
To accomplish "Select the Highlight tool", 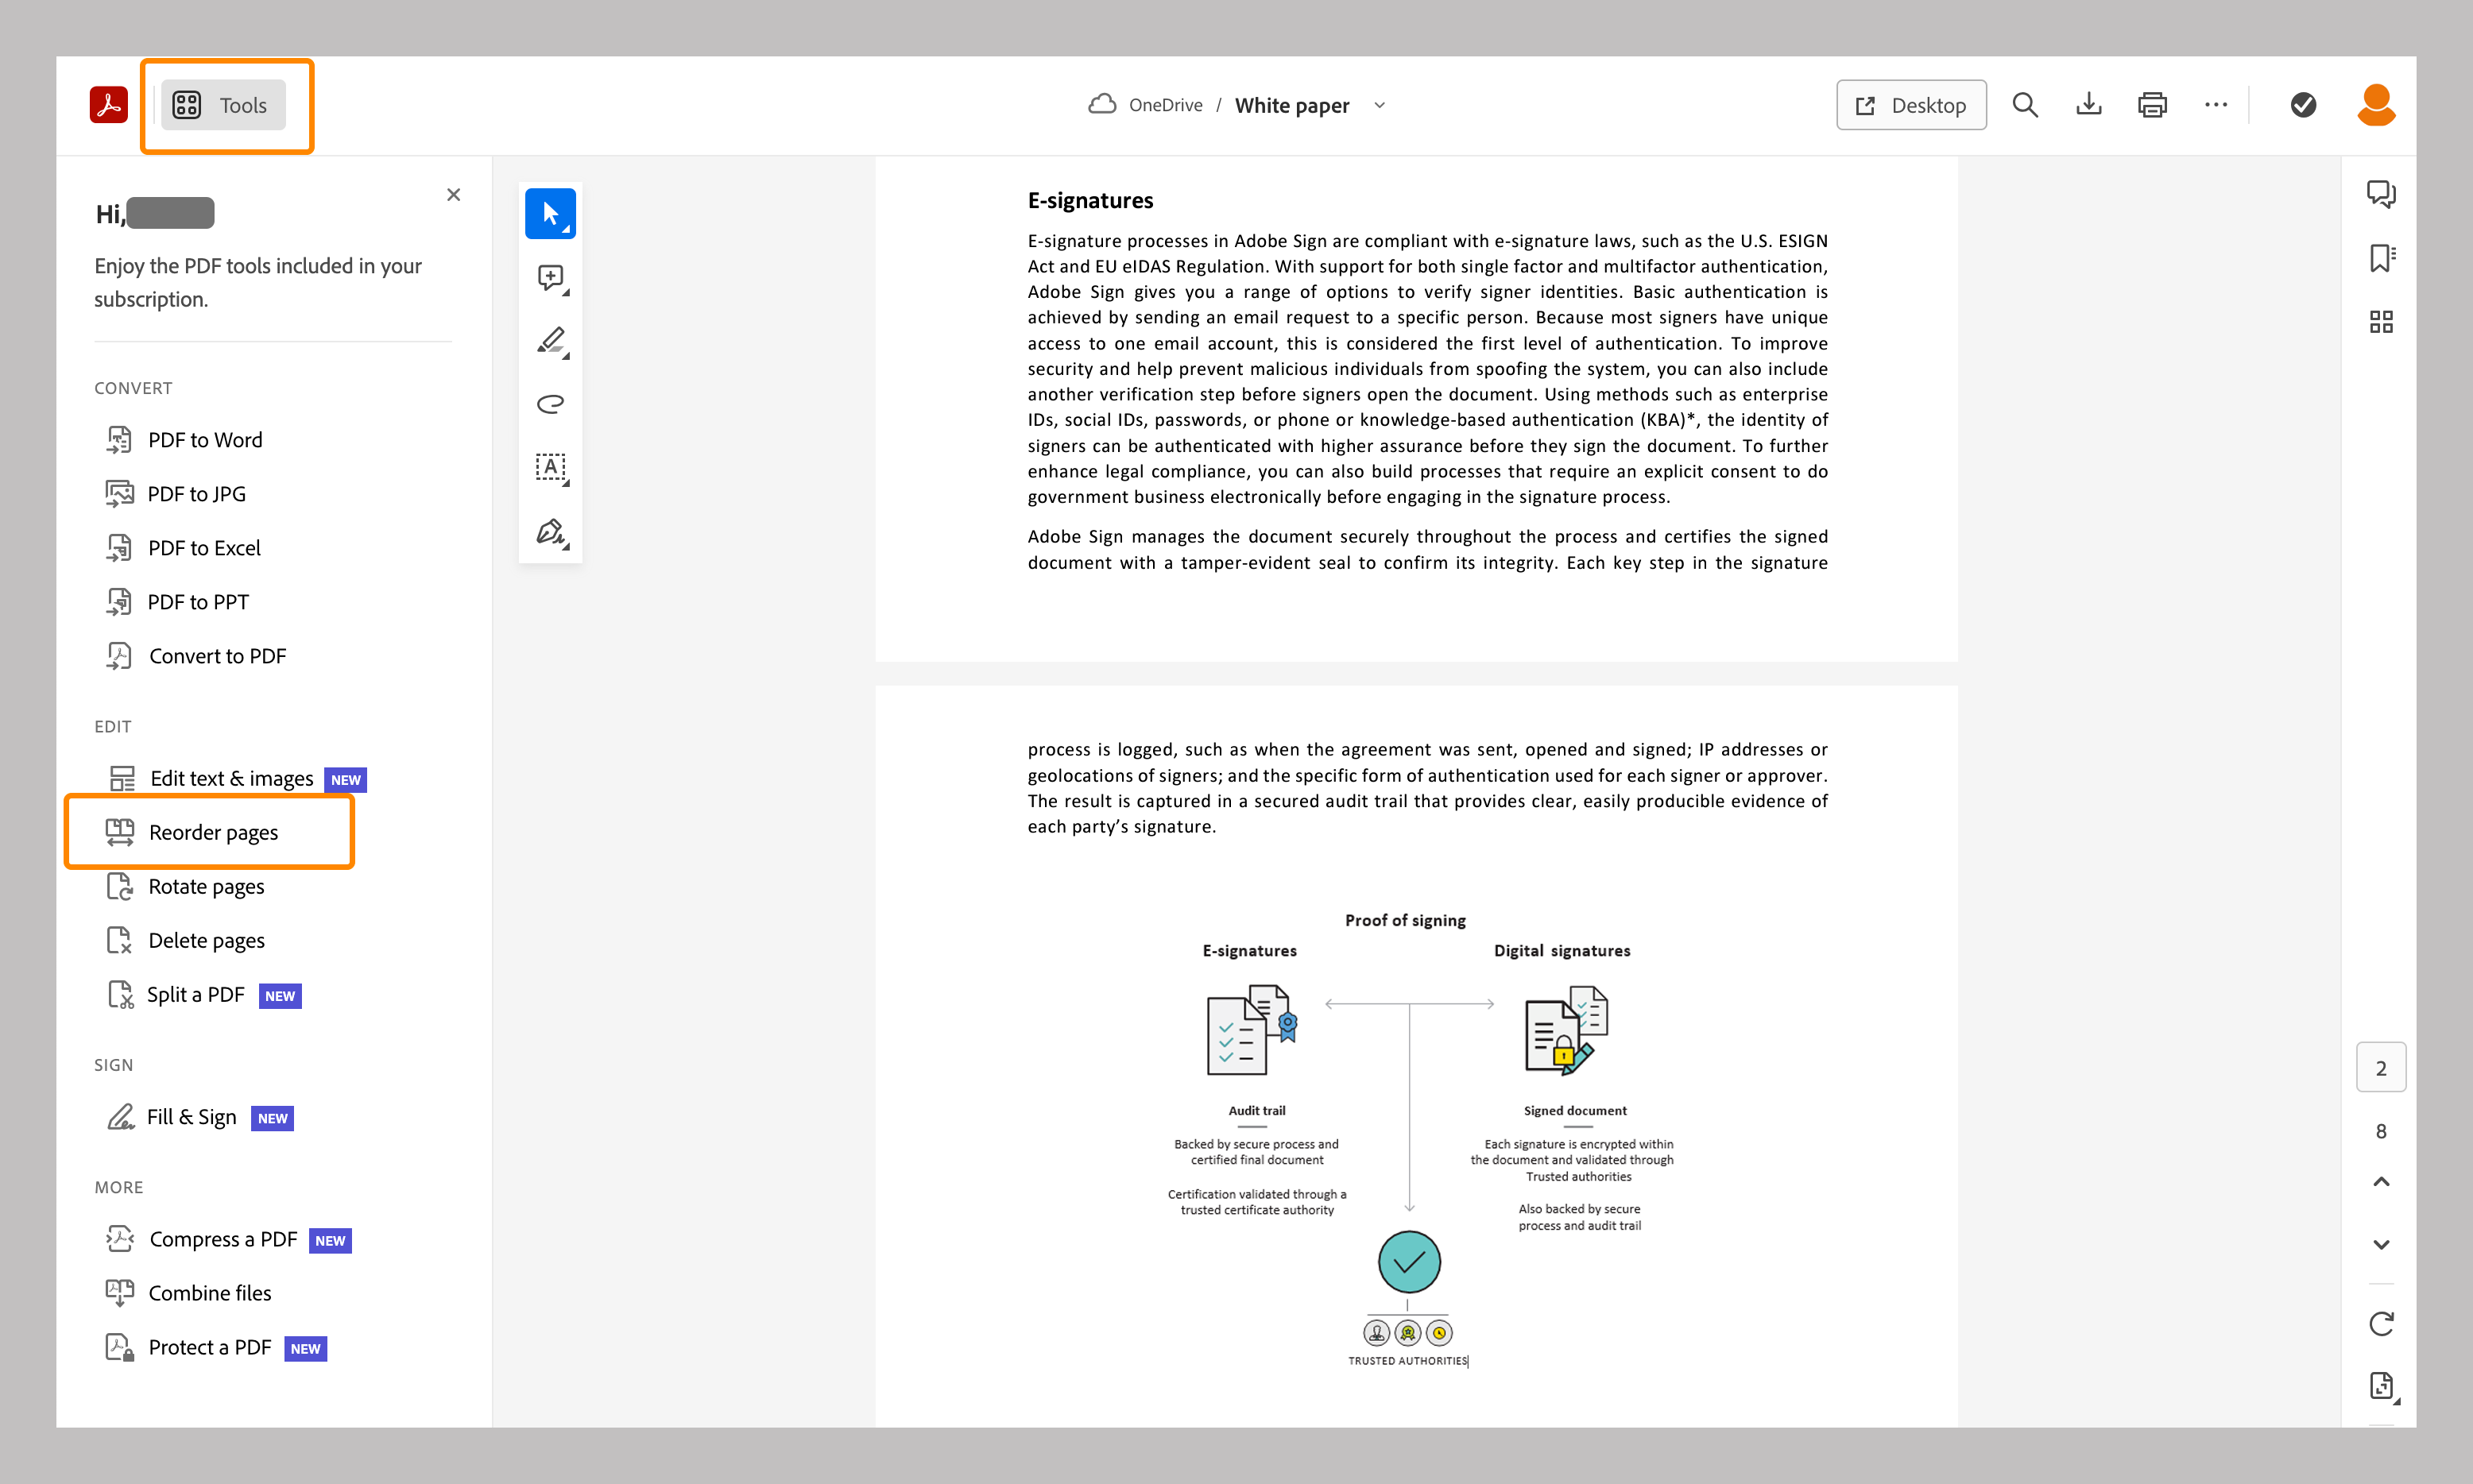I will (x=550, y=341).
